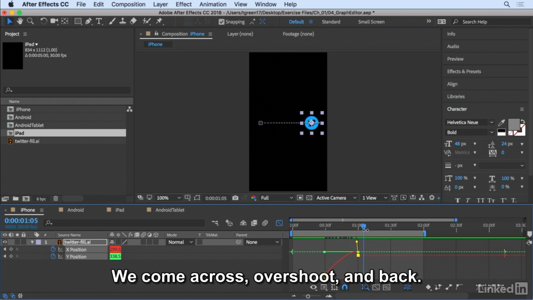Toggle Y Position graph inclusion button
Screen dimensions: 533x300
[61, 256]
